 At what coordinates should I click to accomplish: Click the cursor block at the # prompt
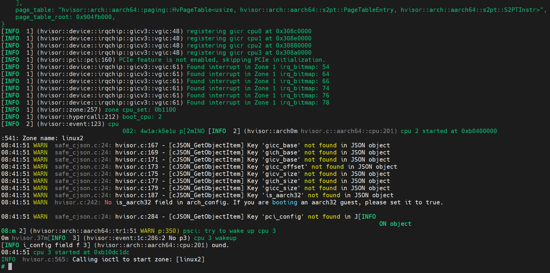click(10, 266)
